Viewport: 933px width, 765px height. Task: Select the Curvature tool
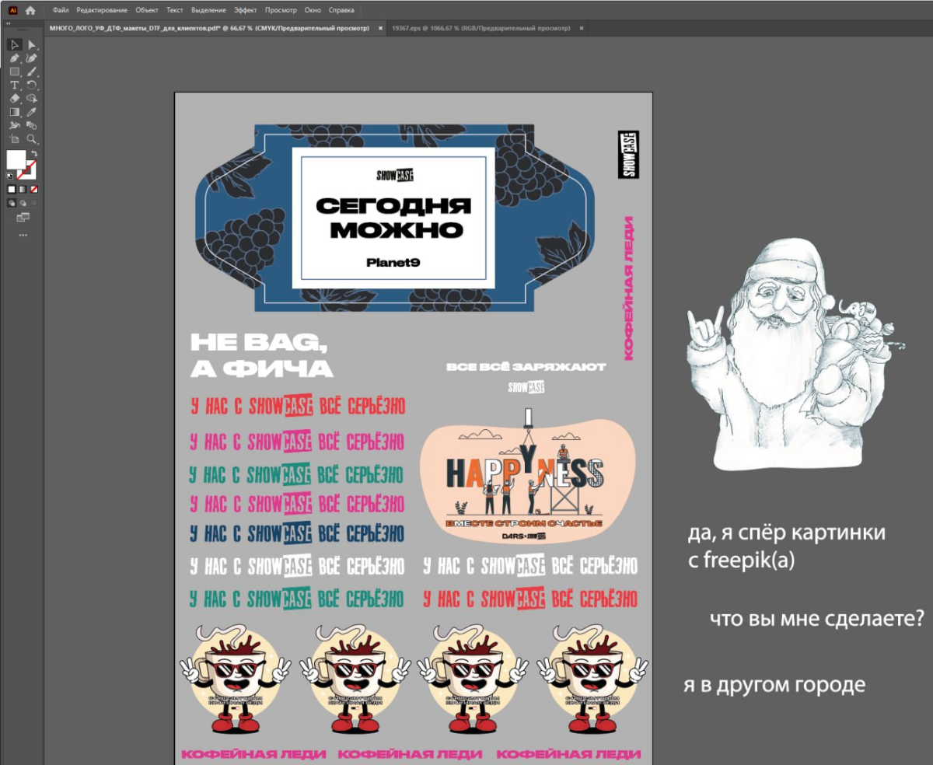[x=32, y=58]
